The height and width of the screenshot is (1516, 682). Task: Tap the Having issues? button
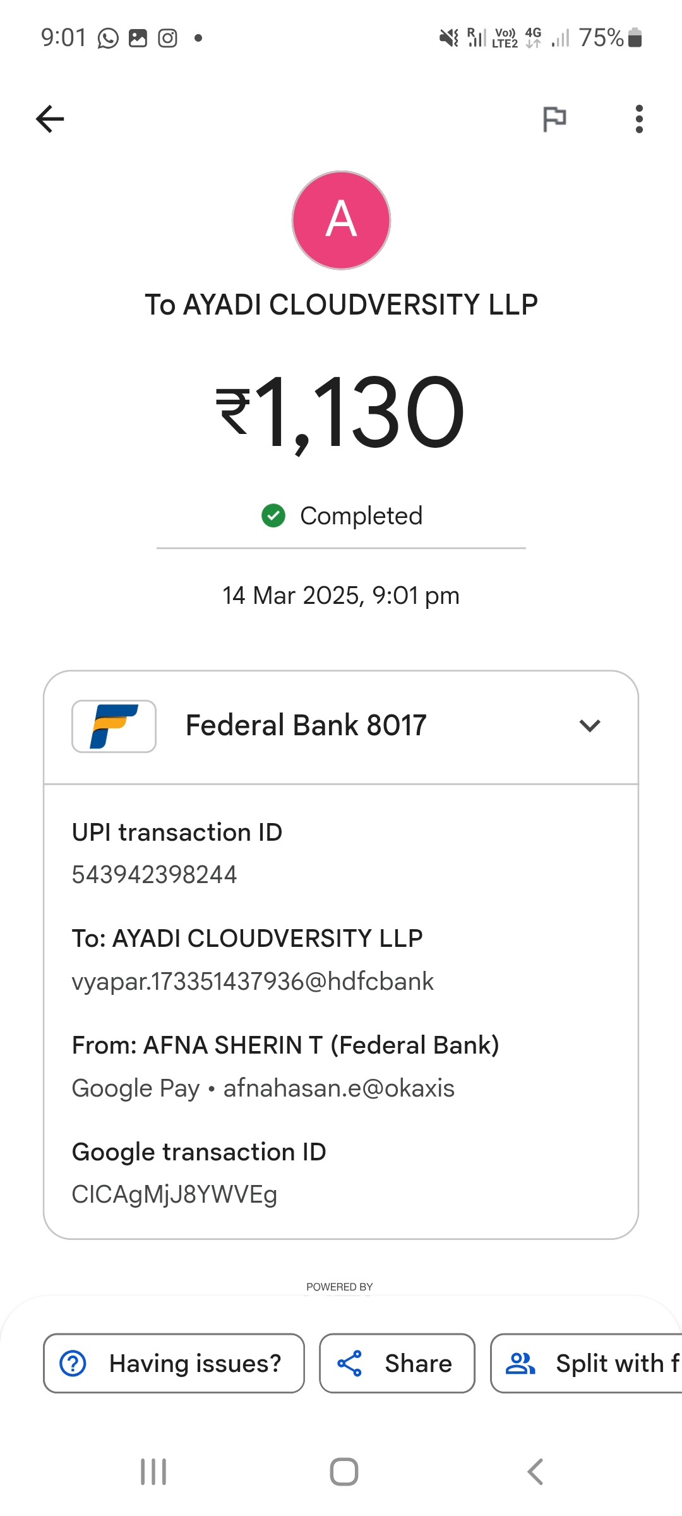point(174,1363)
